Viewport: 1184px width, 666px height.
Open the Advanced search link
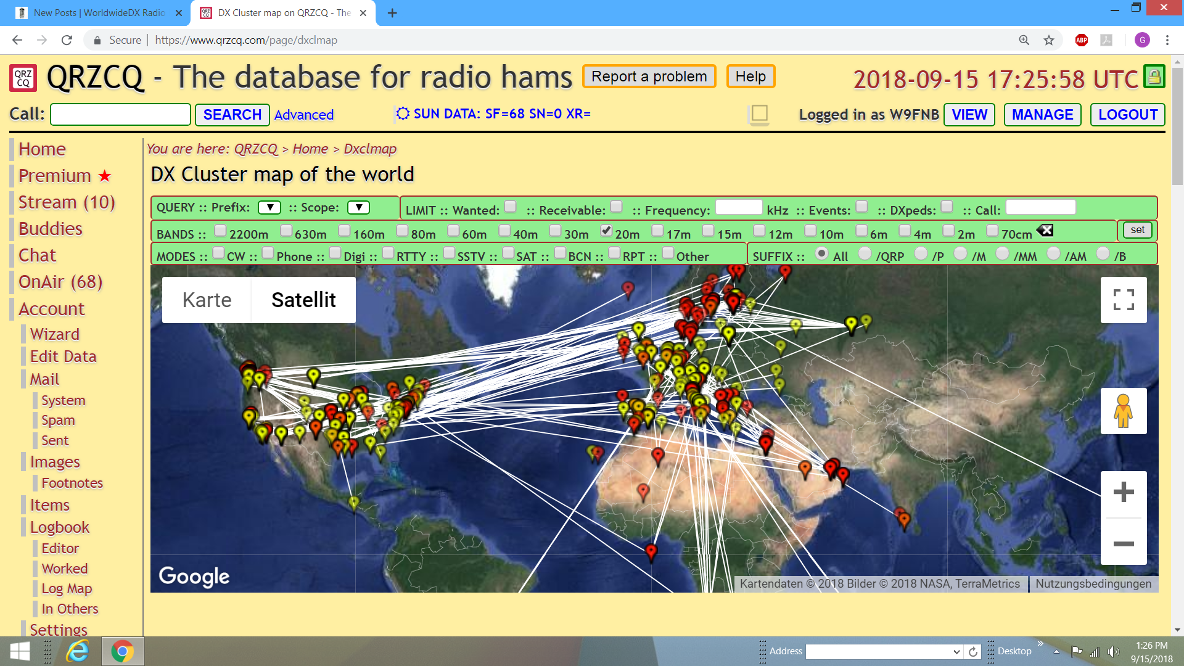pyautogui.click(x=303, y=115)
